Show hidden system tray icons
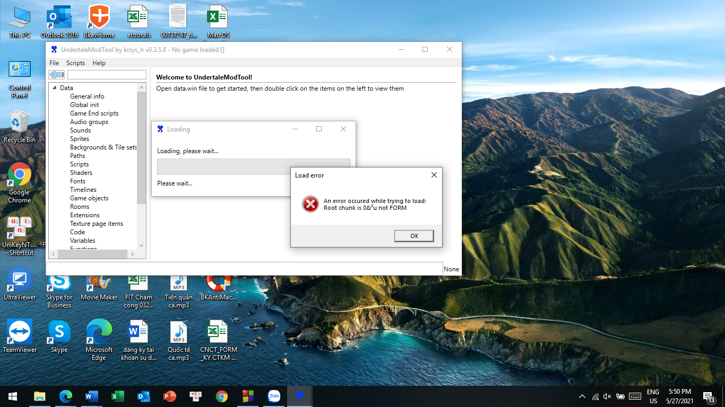The height and width of the screenshot is (407, 725). pos(582,396)
